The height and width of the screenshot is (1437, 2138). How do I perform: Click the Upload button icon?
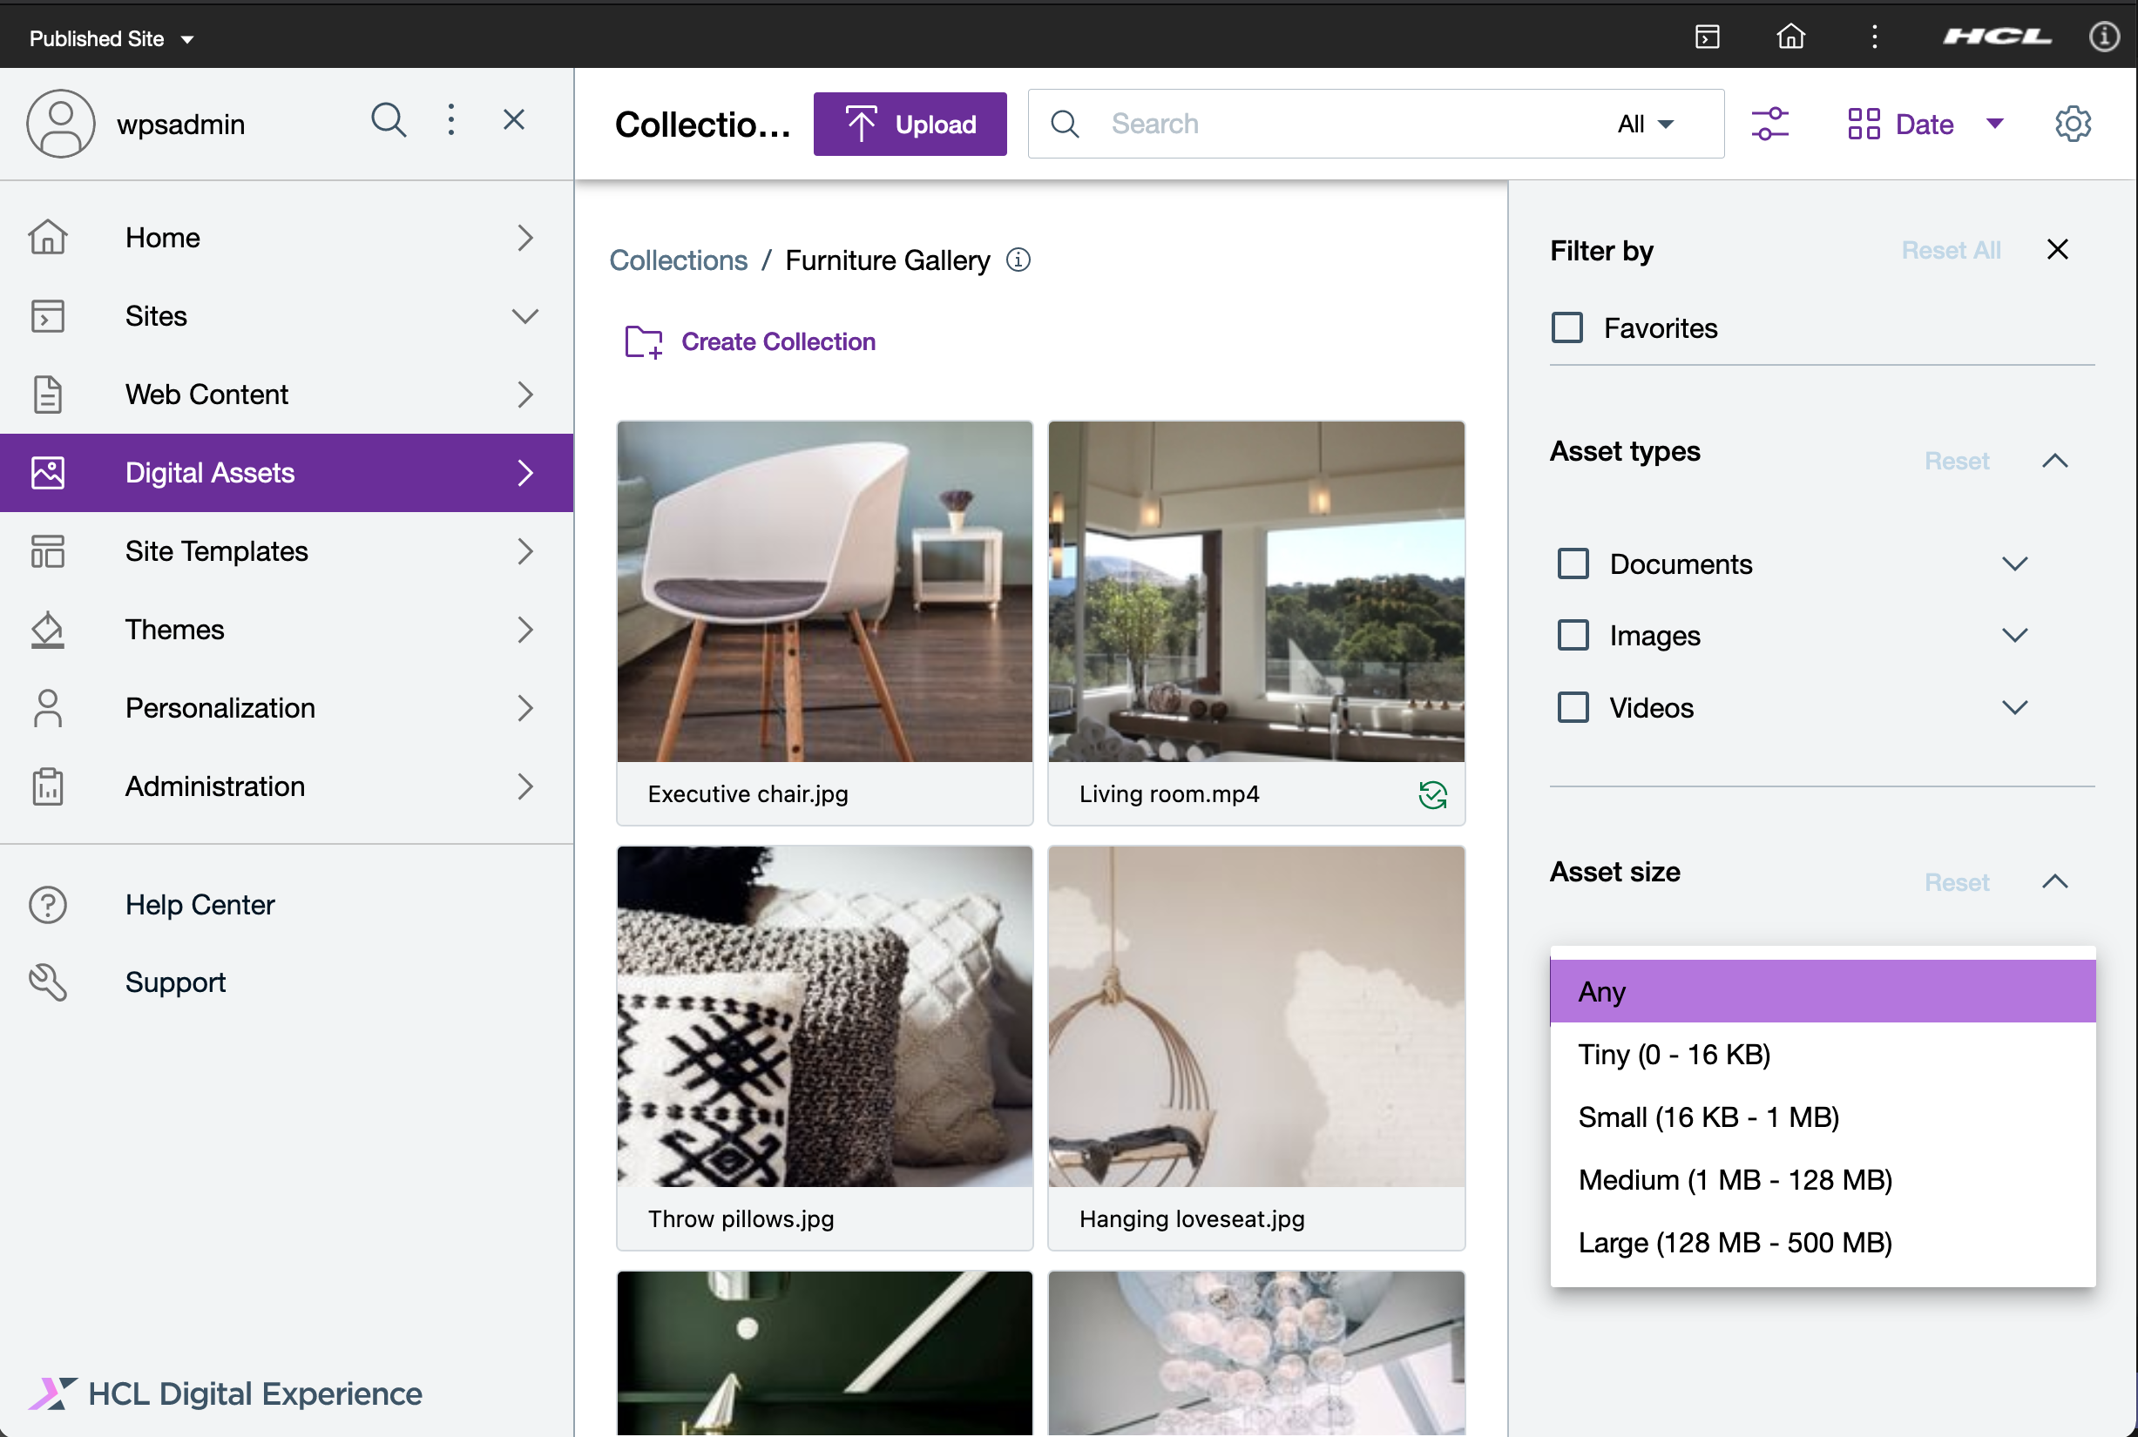(860, 125)
